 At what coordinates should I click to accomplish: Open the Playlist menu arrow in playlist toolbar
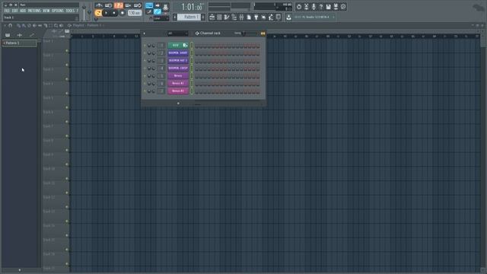5,25
